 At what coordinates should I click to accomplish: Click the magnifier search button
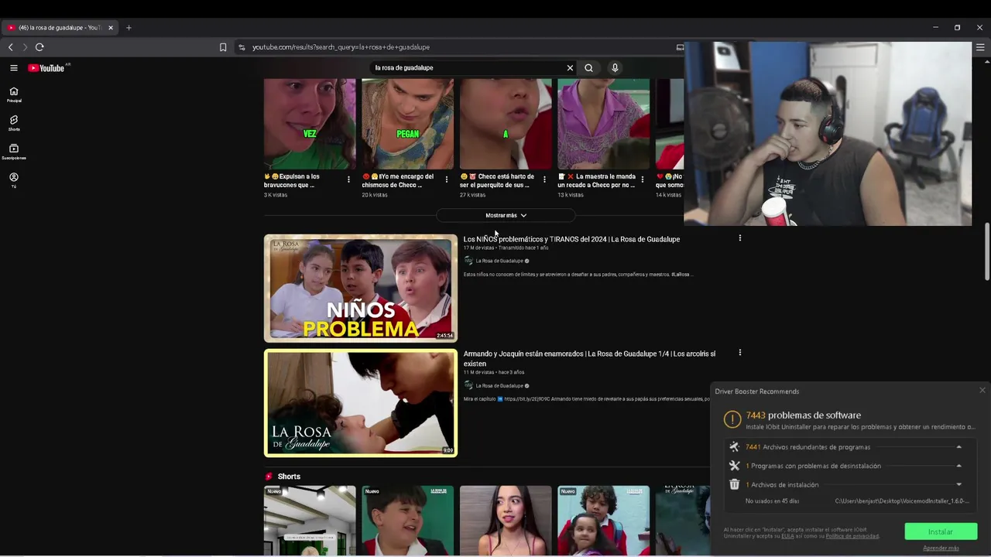point(588,68)
